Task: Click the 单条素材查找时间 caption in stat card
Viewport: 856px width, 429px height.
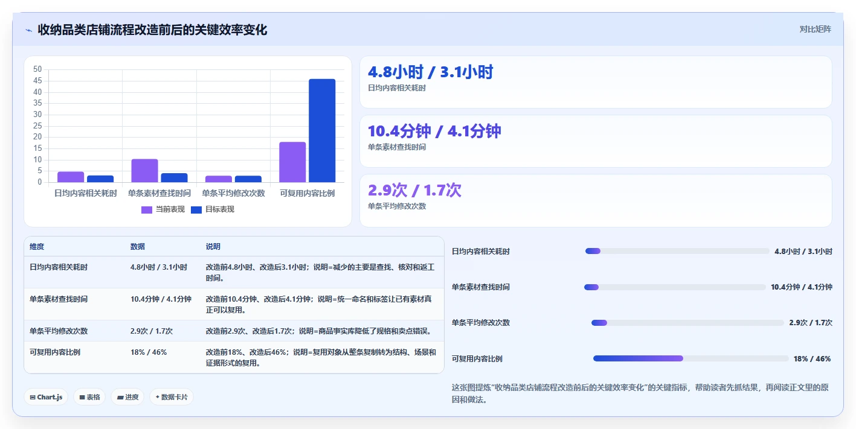Action: 397,147
